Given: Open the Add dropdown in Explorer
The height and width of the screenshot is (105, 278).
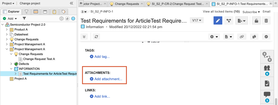Looking at the screenshot, I should pos(10,19).
